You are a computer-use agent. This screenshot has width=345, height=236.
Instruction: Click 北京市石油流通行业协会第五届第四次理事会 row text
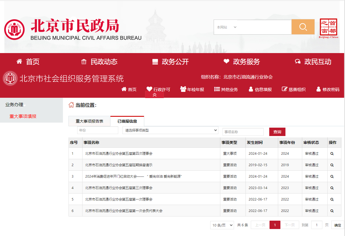pyautogui.click(x=119, y=154)
